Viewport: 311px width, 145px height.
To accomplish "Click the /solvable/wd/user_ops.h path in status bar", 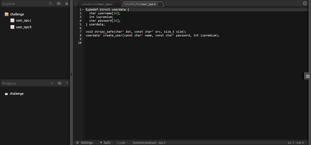I will (149, 143).
